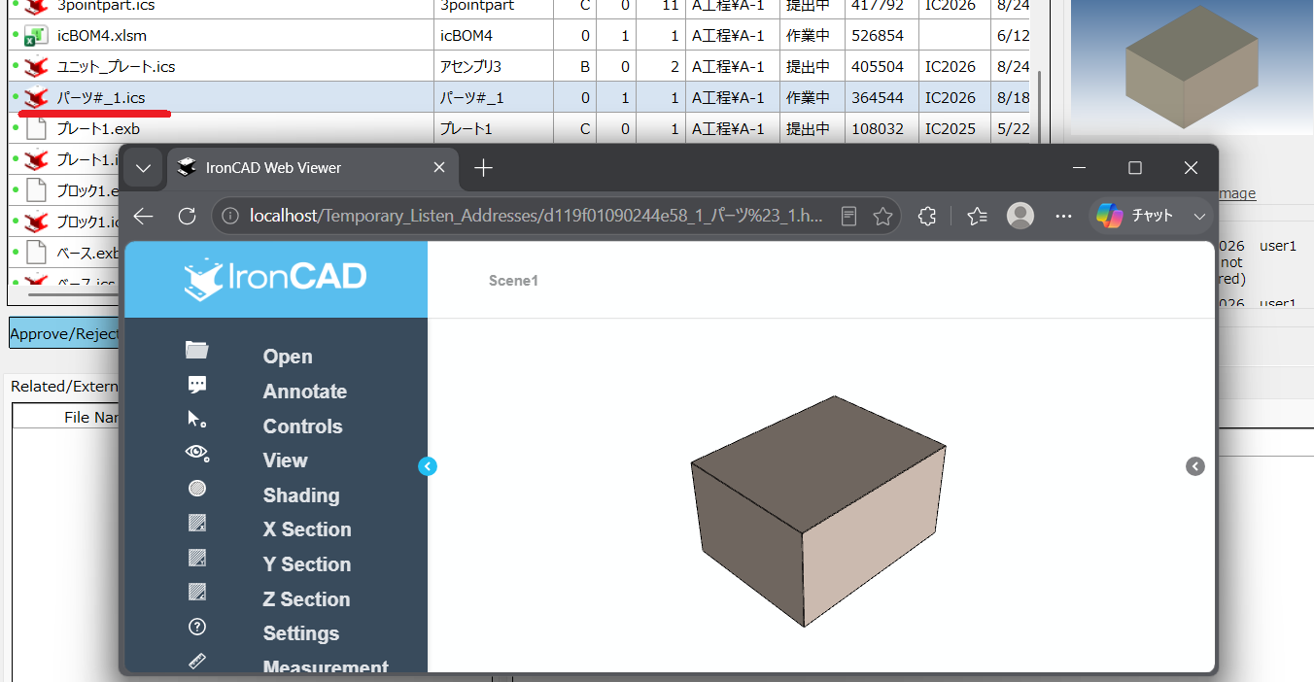Collapse the IronCAD sidebar with blue arrow

pos(428,466)
